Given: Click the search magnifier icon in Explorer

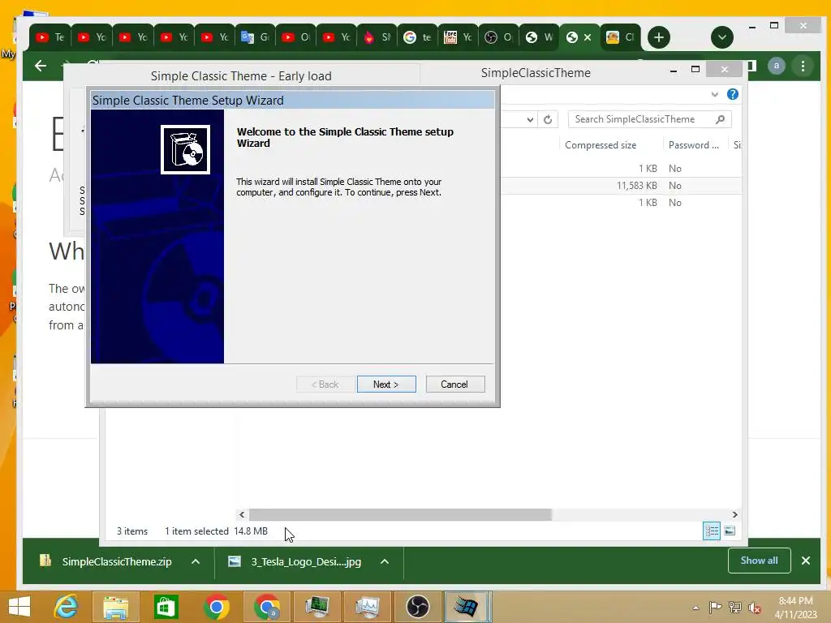Looking at the screenshot, I should click(x=720, y=119).
